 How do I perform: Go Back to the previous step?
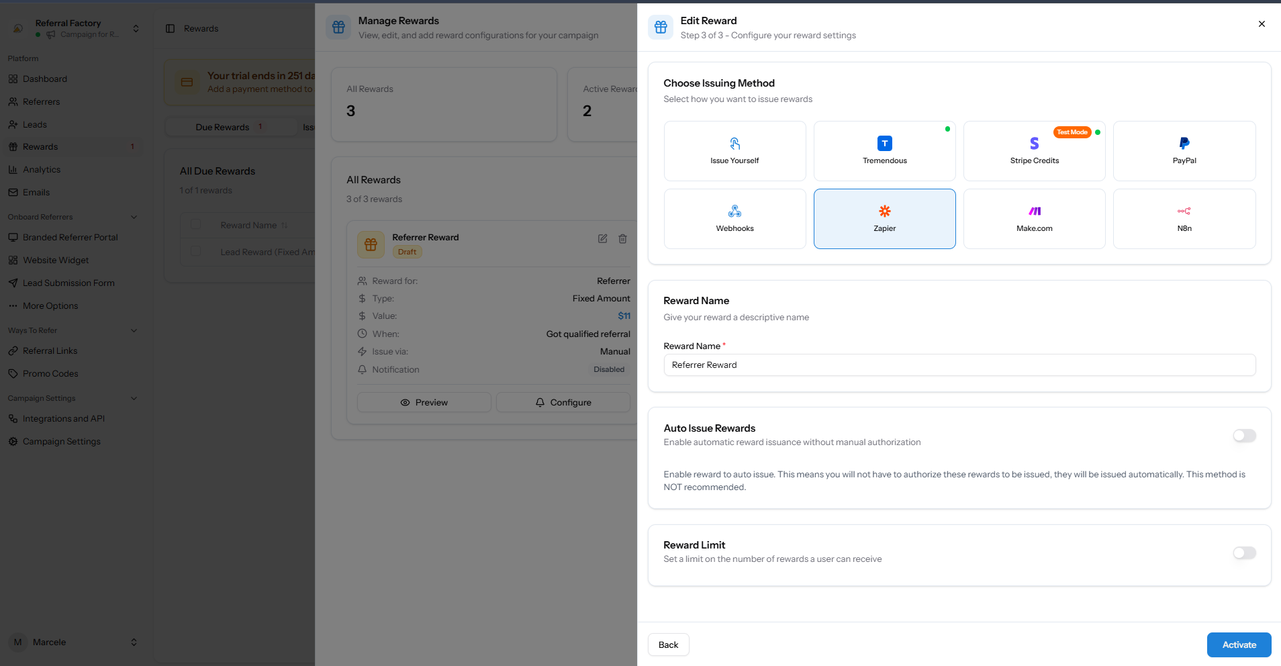coord(668,645)
